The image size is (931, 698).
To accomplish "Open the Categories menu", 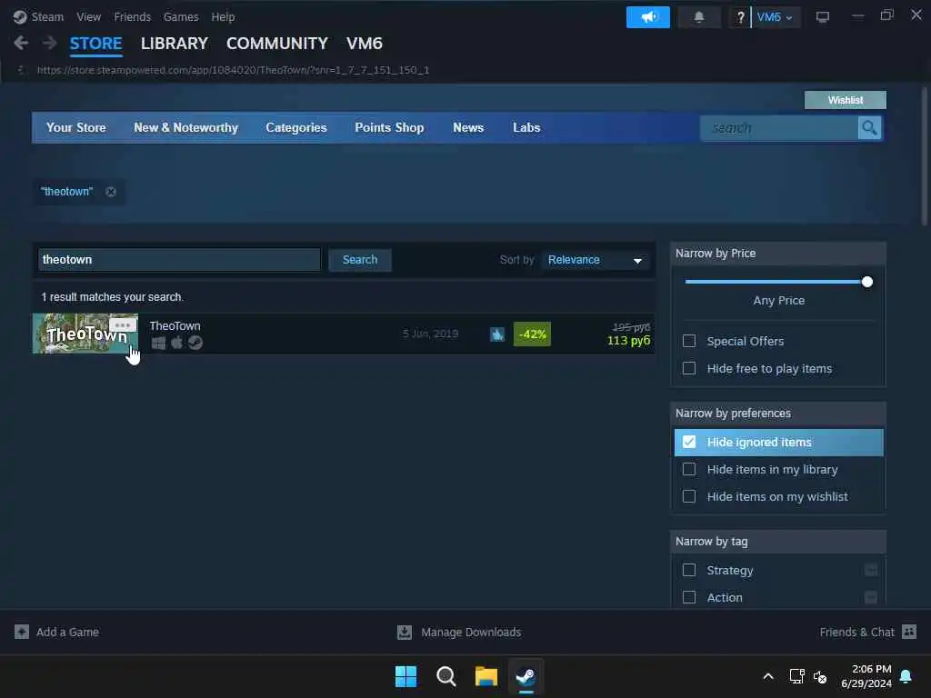I will pyautogui.click(x=296, y=127).
